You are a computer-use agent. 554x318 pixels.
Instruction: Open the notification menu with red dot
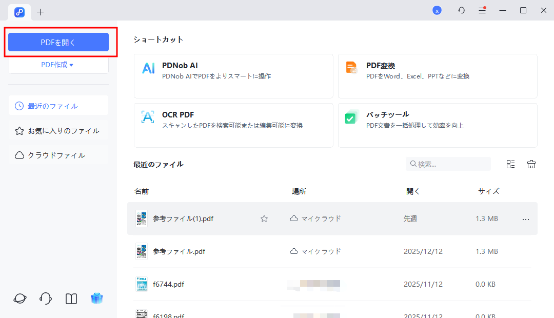pos(482,10)
